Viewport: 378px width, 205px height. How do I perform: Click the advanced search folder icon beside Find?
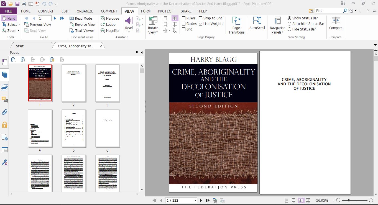tap(311, 11)
